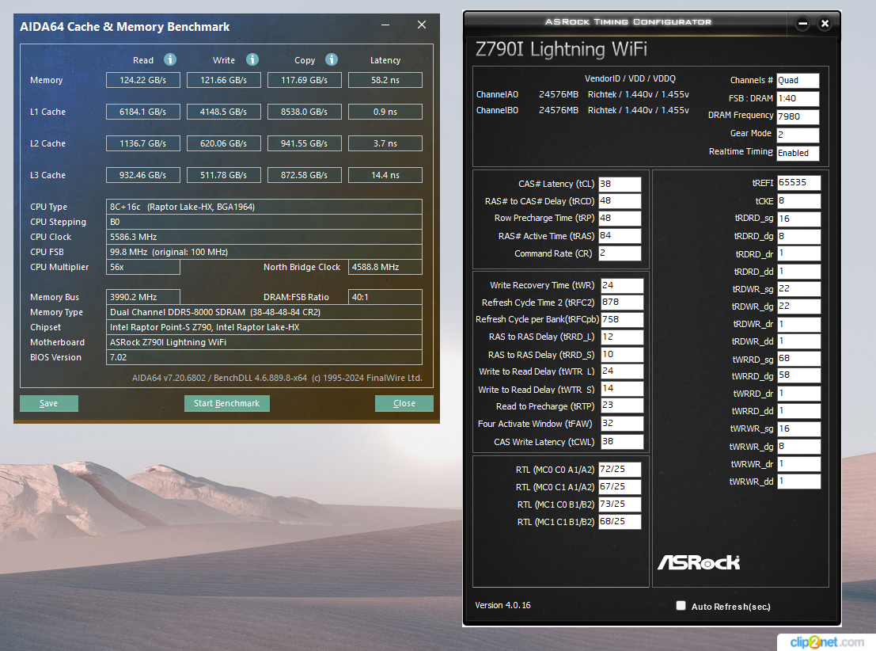Screen dimensions: 876x651
Task: Click the Copy info icon in AIDA64
Action: tap(332, 59)
